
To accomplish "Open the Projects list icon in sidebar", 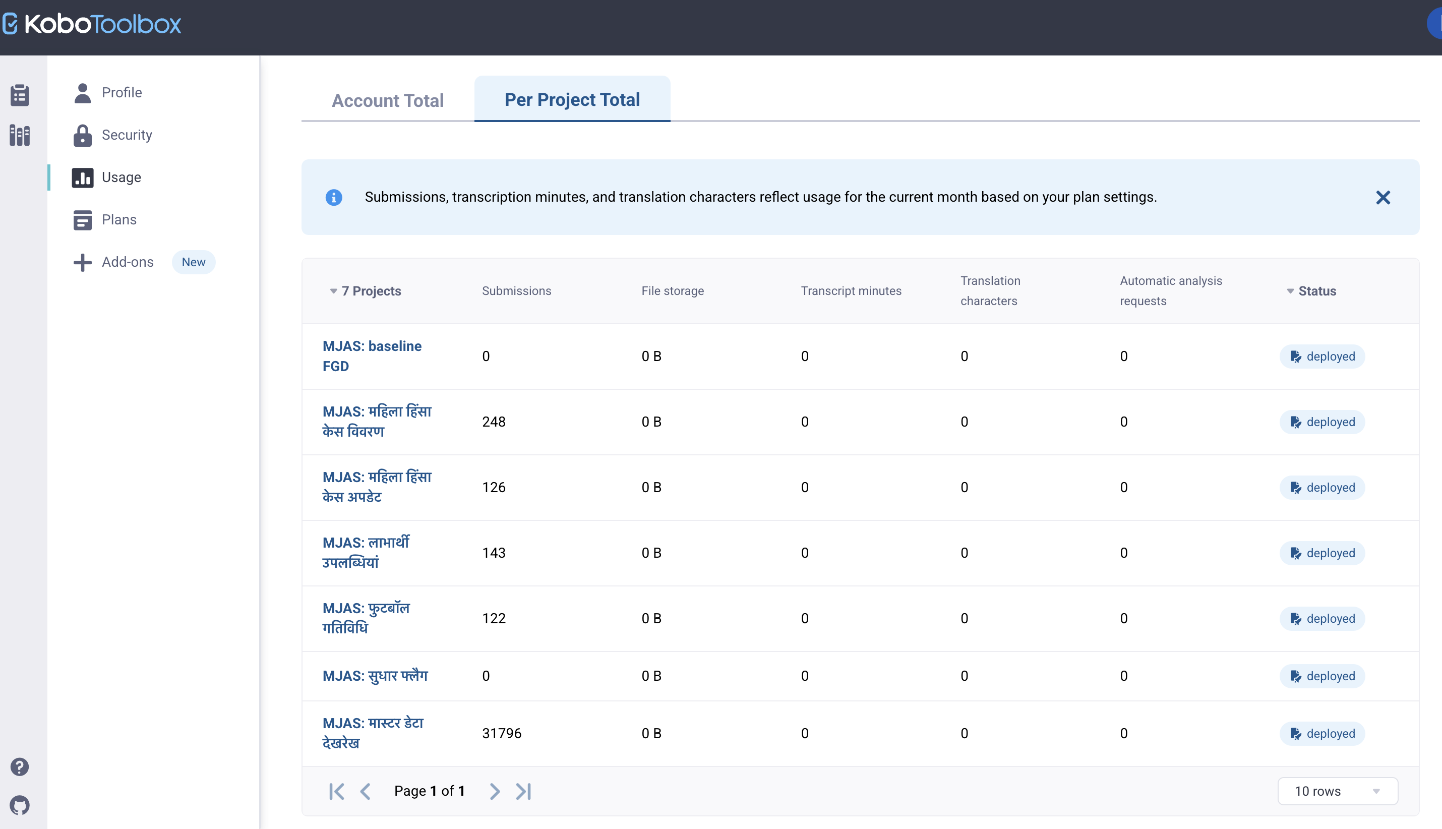I will (19, 95).
